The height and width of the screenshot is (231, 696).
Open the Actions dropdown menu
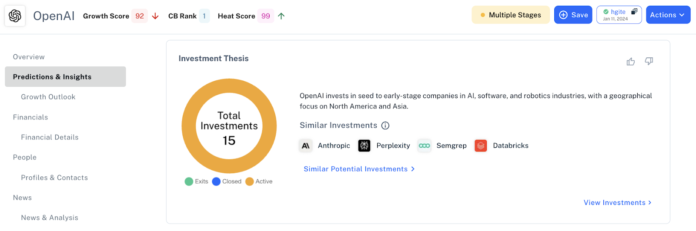pos(668,15)
